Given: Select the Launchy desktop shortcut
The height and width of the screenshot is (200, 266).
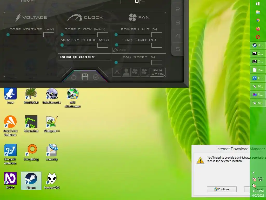Looking at the screenshot, I should [52, 152].
